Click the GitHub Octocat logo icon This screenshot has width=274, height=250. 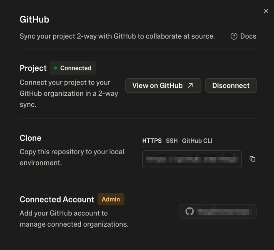pos(189,211)
